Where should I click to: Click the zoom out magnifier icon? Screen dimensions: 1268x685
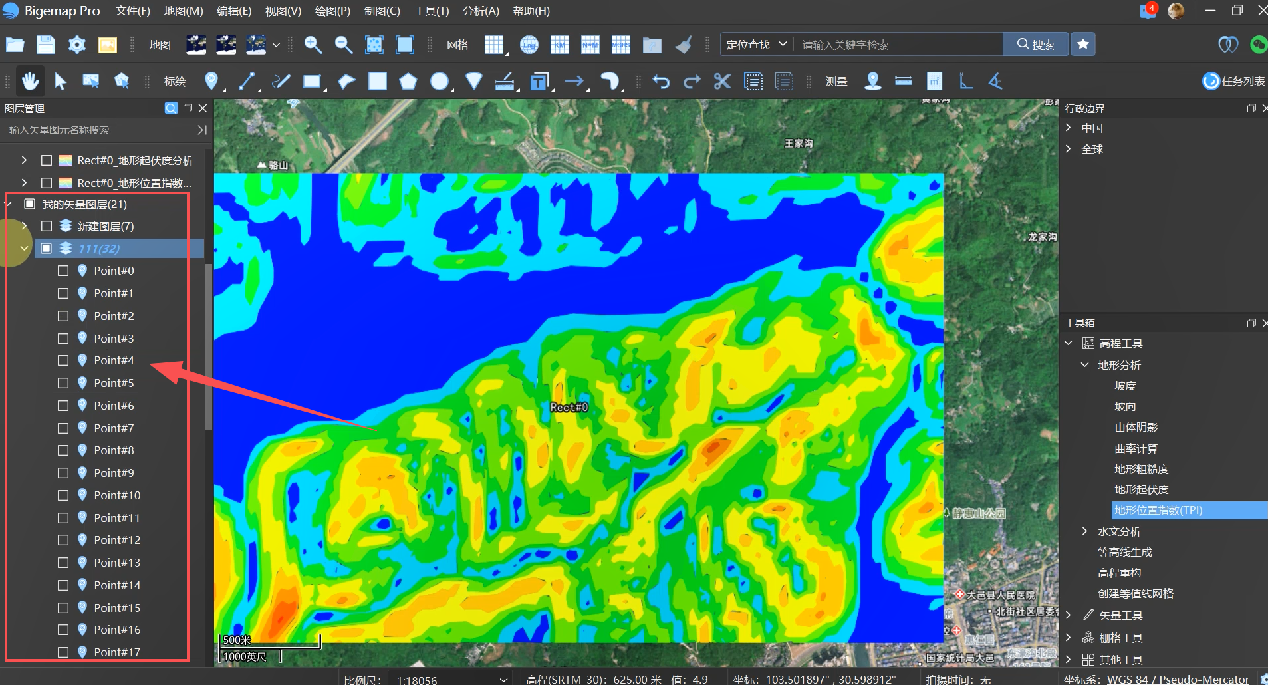click(344, 45)
